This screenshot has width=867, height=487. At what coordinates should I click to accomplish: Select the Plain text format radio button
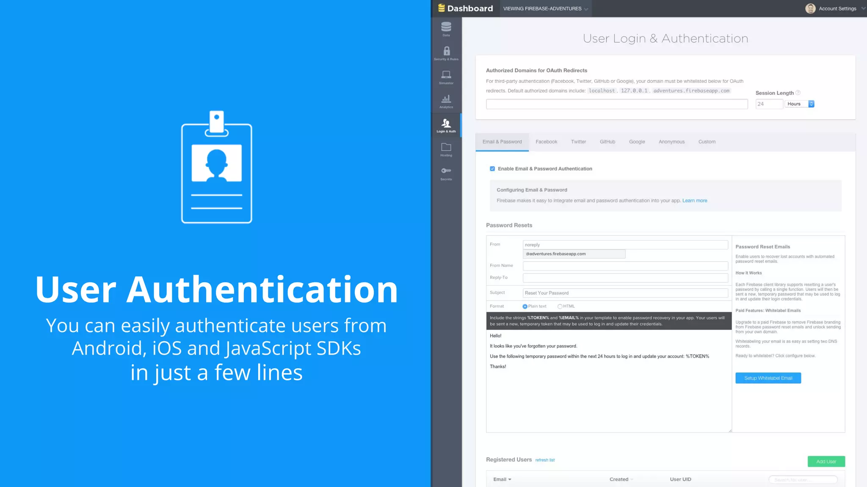pyautogui.click(x=525, y=306)
